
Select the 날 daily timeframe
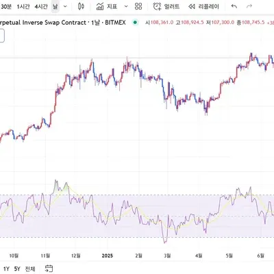(55, 7)
